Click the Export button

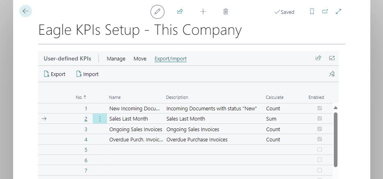pyautogui.click(x=55, y=74)
